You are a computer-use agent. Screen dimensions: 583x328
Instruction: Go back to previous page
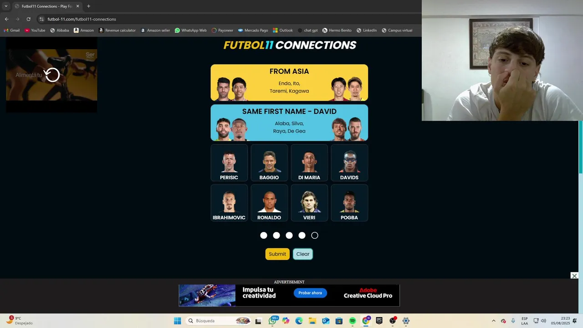pyautogui.click(x=6, y=19)
